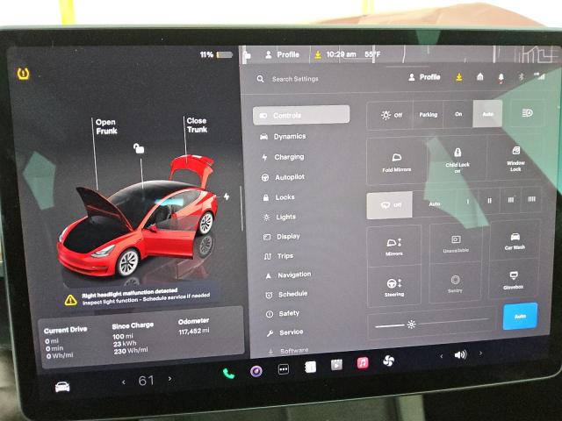Open the camera app icon in bottom bar
562x421 pixels.
(x=256, y=371)
